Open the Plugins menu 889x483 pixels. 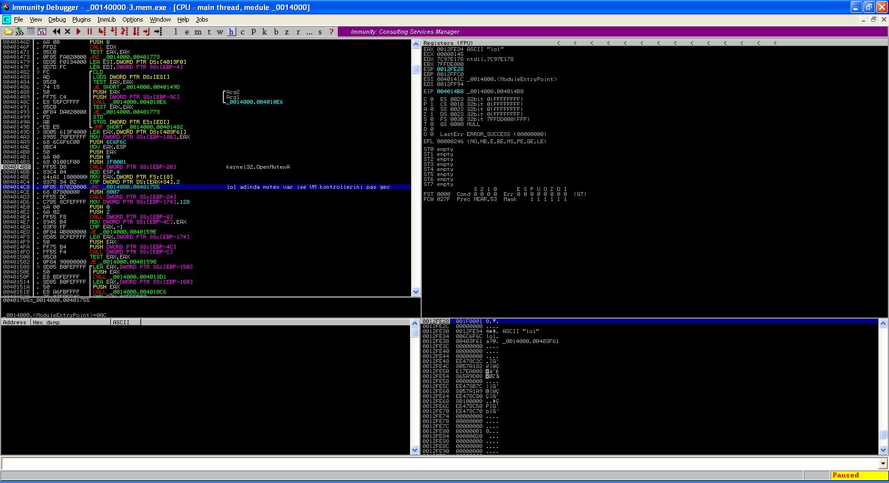point(81,19)
